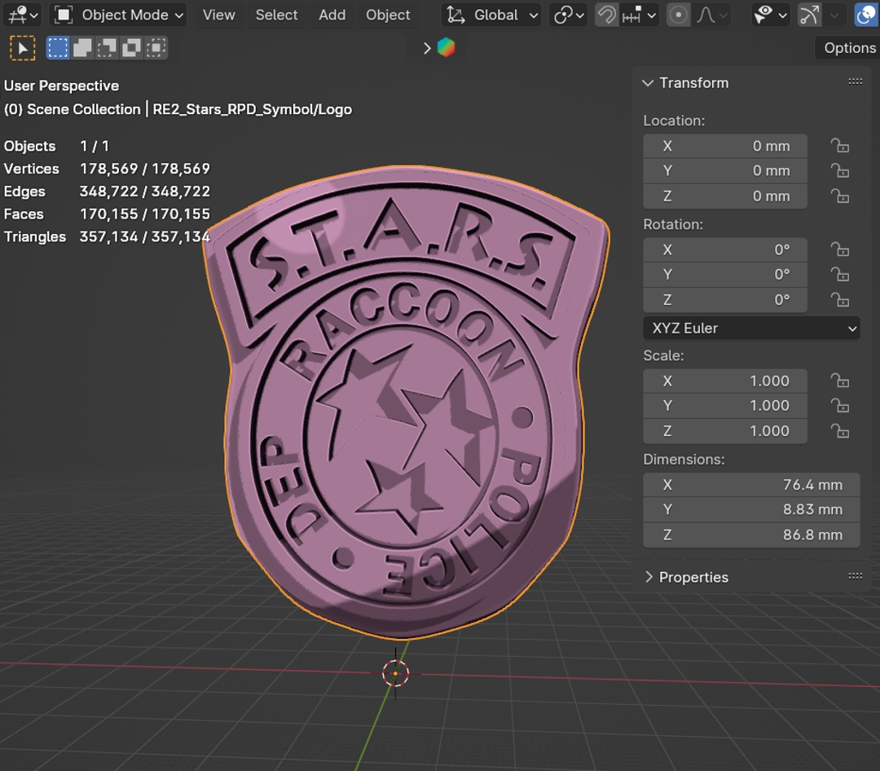Click the proportional falloff curve icon
Screen dimensions: 880x771
706,15
